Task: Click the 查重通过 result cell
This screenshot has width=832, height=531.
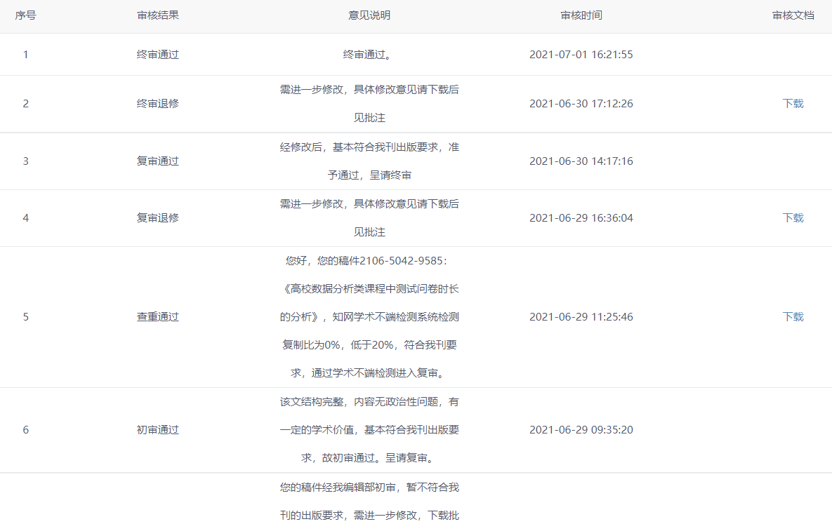Action: point(158,317)
